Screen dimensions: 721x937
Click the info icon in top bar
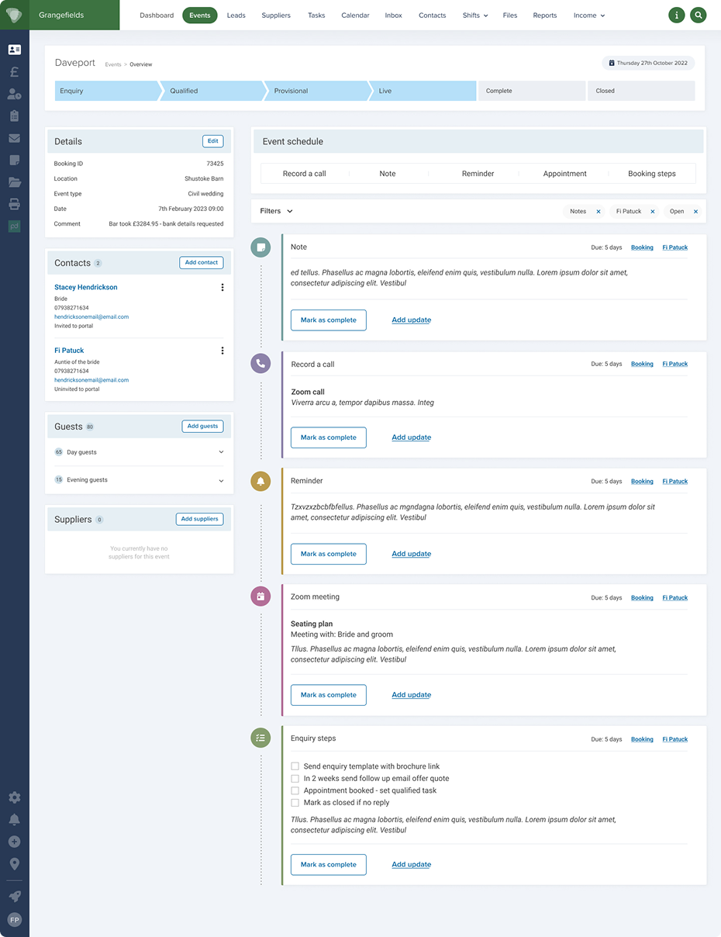(x=677, y=15)
